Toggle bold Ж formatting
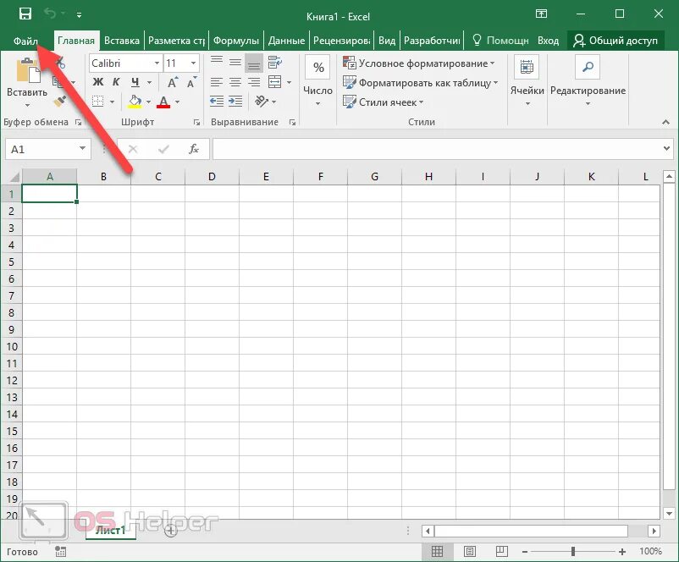This screenshot has width=679, height=562. click(98, 82)
